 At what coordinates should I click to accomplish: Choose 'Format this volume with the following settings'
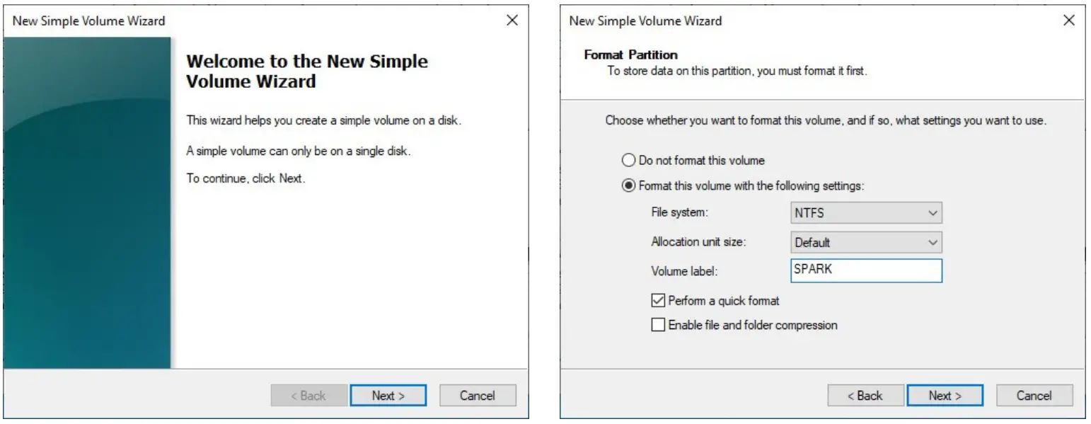(x=628, y=186)
